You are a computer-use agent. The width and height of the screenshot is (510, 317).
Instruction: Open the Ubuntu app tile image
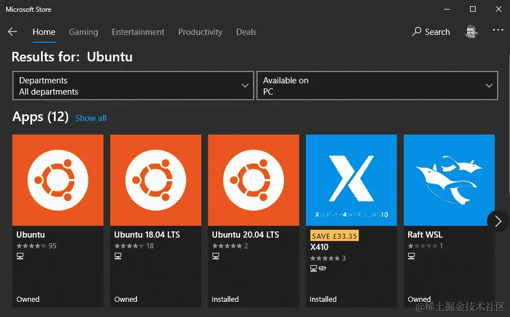tap(58, 180)
